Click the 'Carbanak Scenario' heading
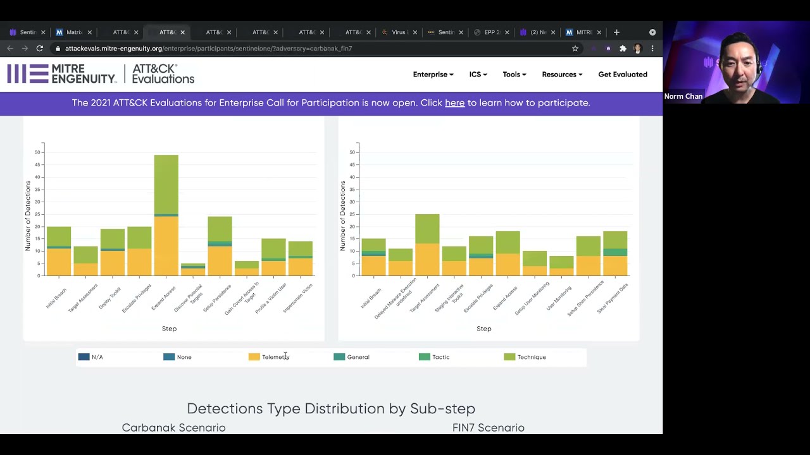Viewport: 810px width, 455px height. [x=173, y=428]
